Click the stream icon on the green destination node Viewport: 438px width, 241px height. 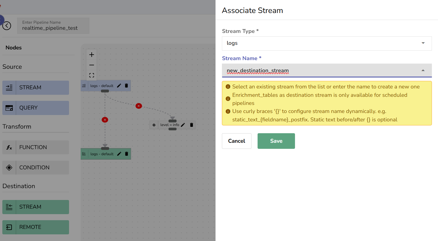(84, 154)
